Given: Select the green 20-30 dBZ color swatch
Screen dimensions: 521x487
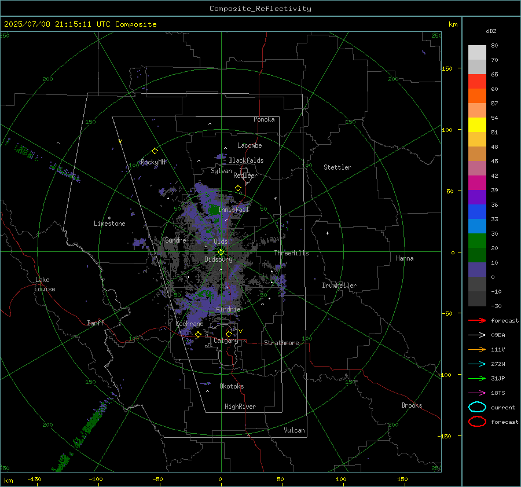Looking at the screenshot, I should tap(477, 241).
